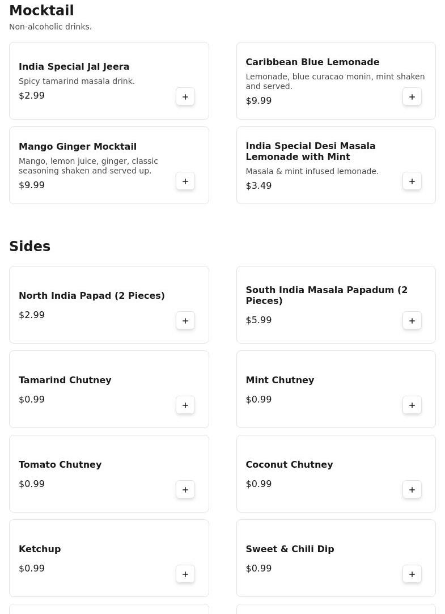
Task: Add Desi Masala Lemonade with Mint
Action: click(x=412, y=181)
